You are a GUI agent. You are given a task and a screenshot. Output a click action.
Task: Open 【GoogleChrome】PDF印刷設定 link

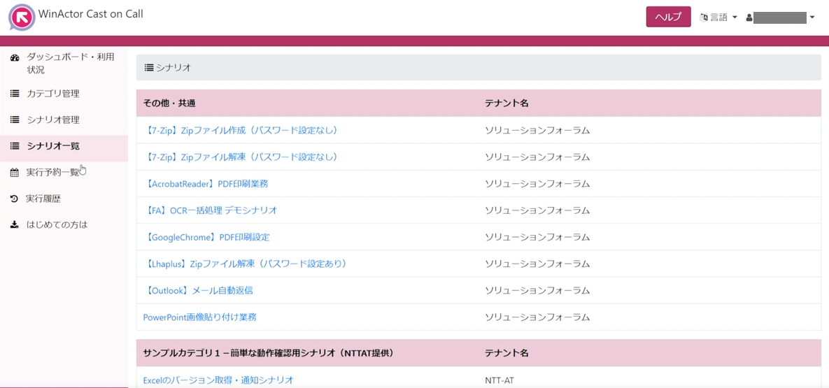206,238
